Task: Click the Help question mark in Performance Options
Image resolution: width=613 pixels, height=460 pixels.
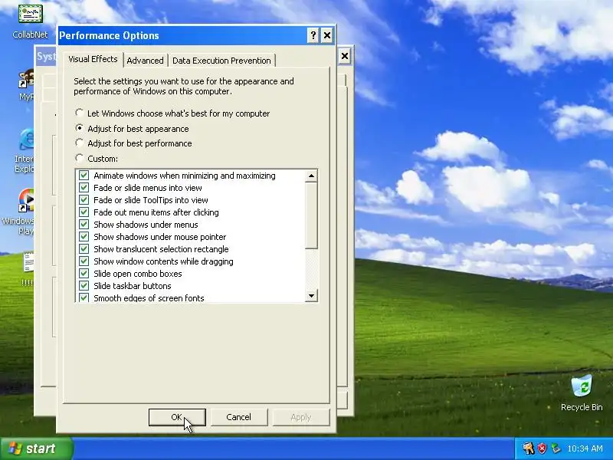Action: click(x=313, y=35)
